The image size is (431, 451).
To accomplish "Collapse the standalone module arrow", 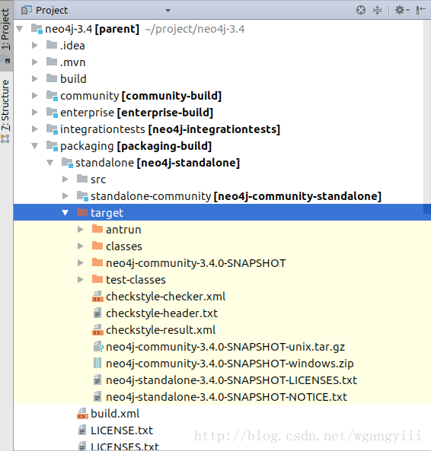I will [50, 163].
